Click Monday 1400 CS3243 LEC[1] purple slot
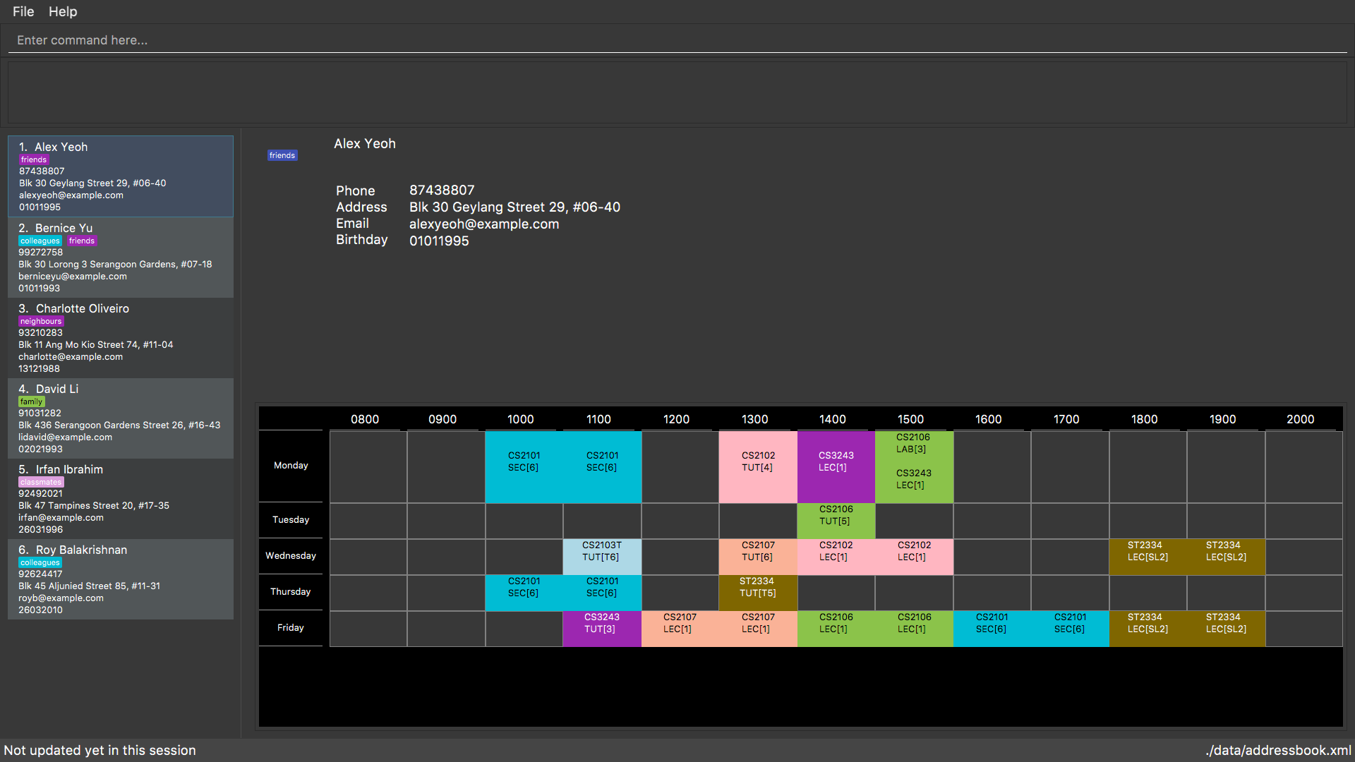The width and height of the screenshot is (1355, 762). 836,467
